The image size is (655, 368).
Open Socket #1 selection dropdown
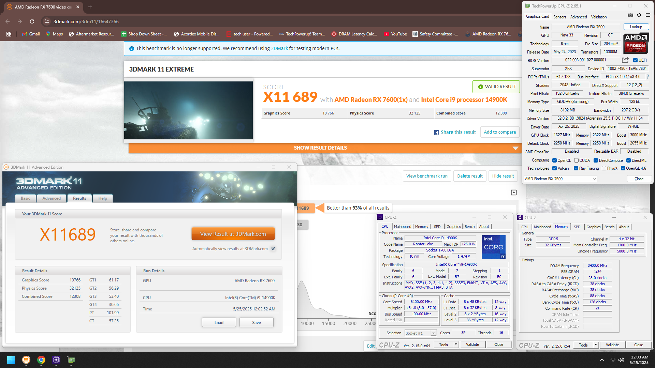(420, 333)
